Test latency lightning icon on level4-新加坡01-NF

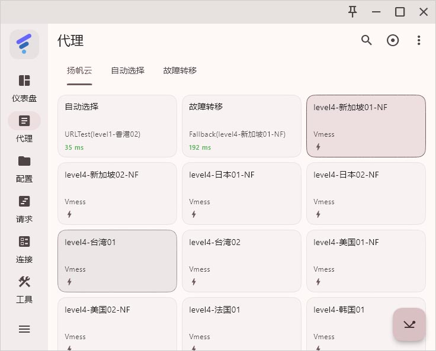[318, 147]
